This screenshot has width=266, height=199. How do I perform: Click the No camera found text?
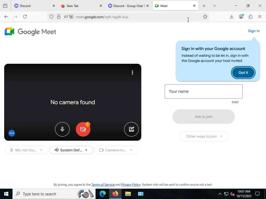click(73, 102)
